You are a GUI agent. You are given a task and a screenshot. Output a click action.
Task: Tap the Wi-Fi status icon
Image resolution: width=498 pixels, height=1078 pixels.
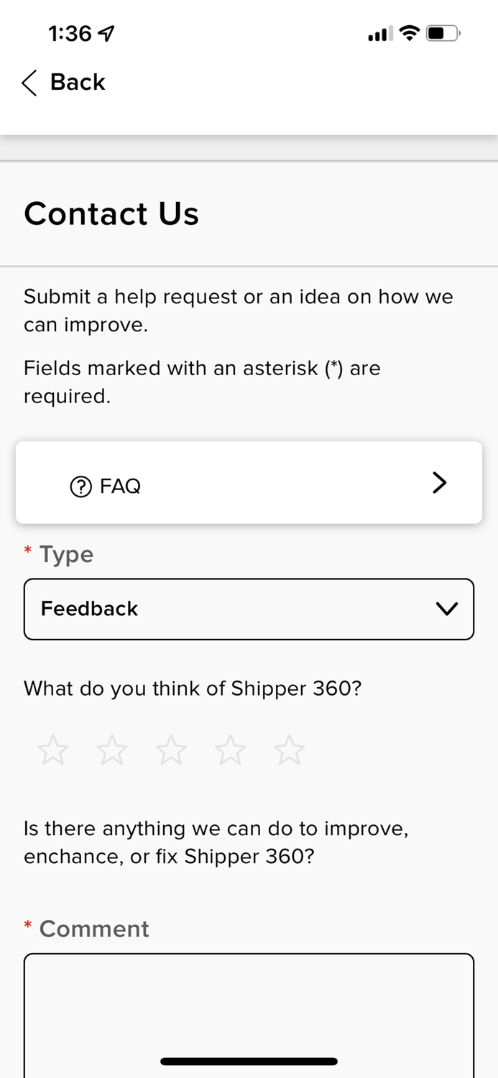pyautogui.click(x=410, y=33)
